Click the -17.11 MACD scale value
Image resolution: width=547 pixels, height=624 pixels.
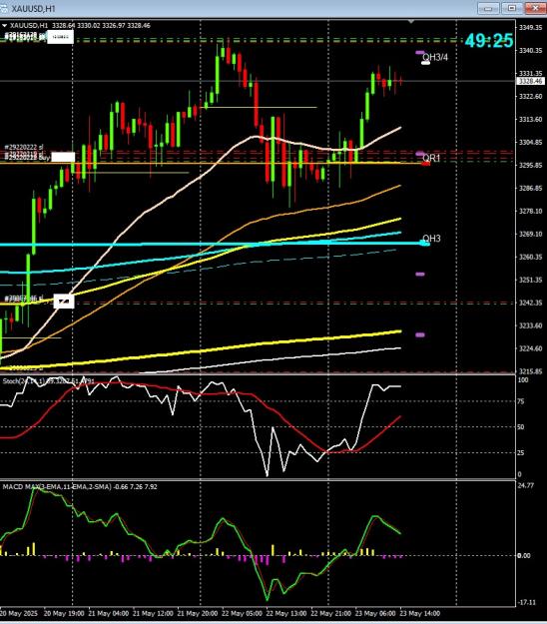coord(527,602)
